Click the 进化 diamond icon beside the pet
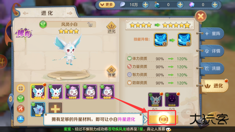This screenshot has height=132, width=235. [111, 27]
